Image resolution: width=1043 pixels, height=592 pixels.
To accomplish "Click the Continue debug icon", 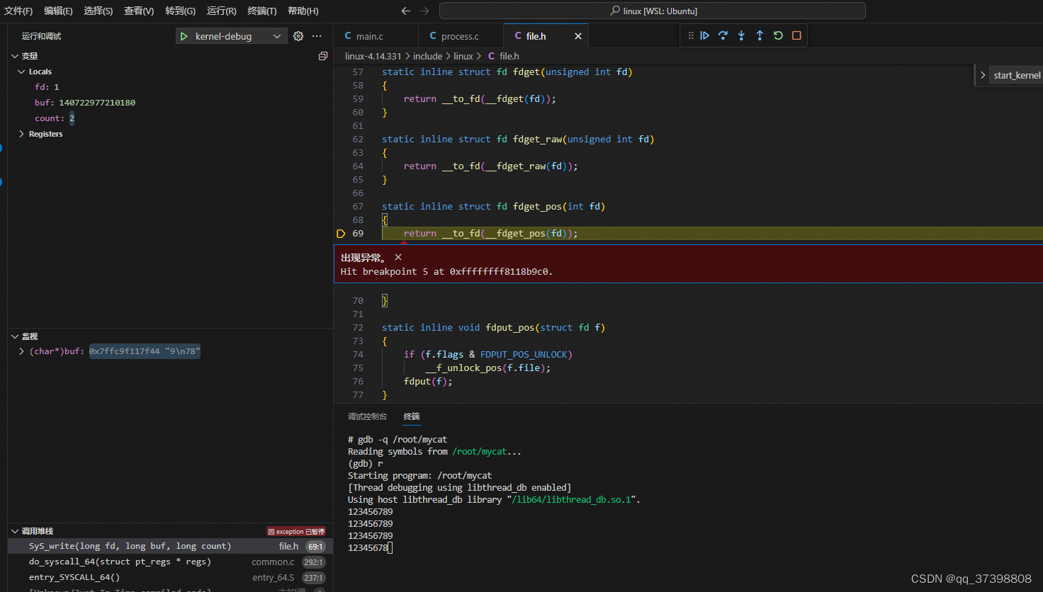I will (704, 35).
